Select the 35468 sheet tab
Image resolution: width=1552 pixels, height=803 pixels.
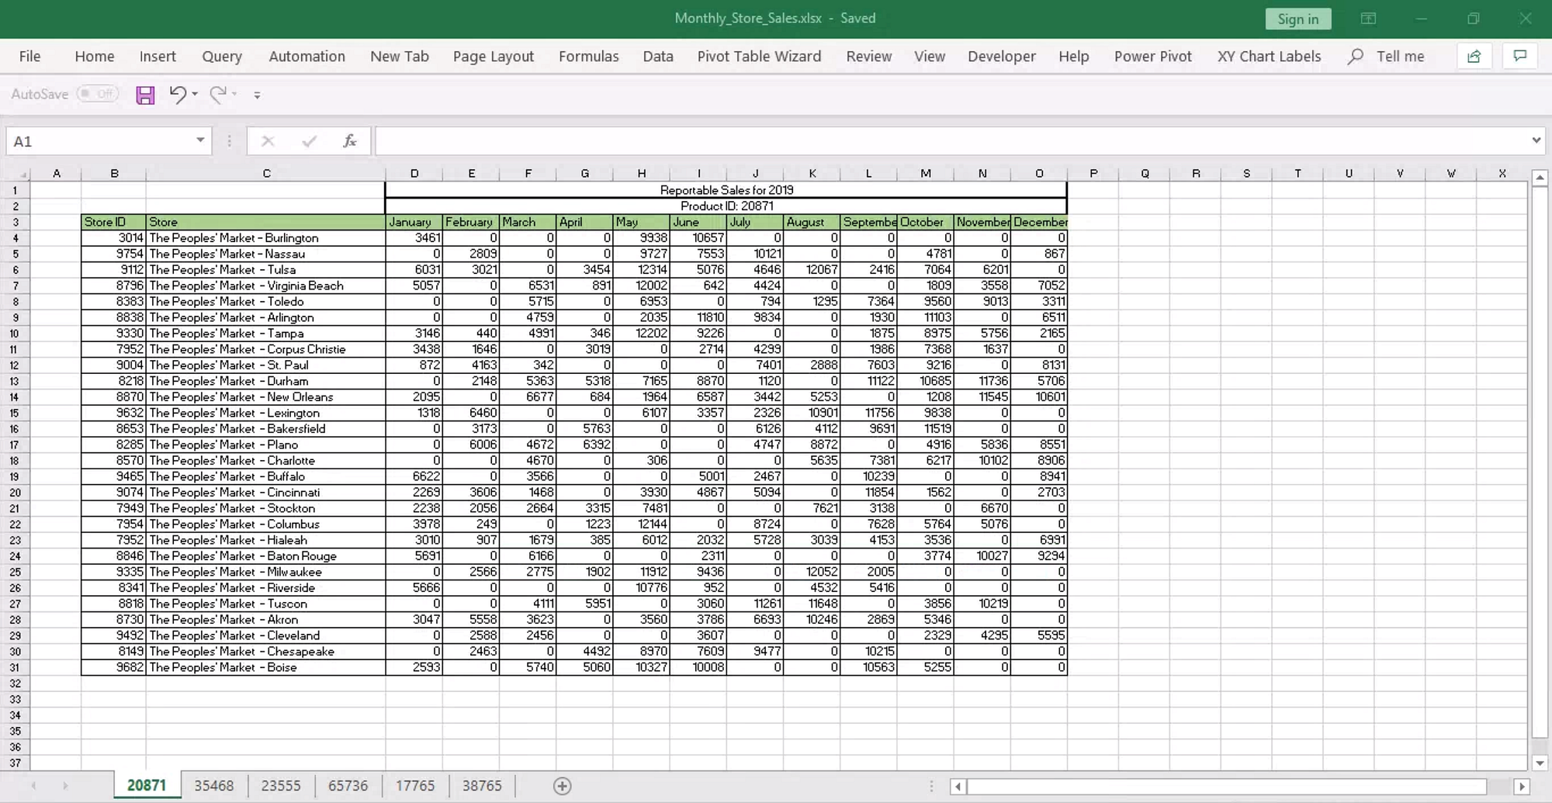(x=213, y=785)
